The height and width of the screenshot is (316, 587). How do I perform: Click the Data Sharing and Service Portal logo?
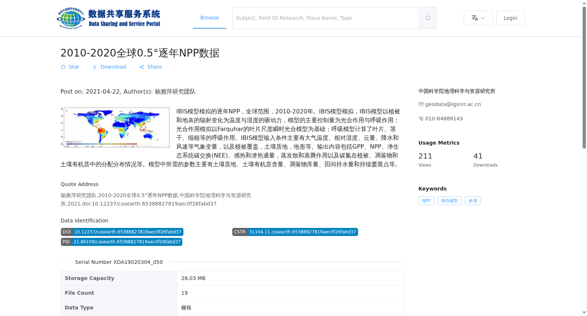click(x=109, y=18)
